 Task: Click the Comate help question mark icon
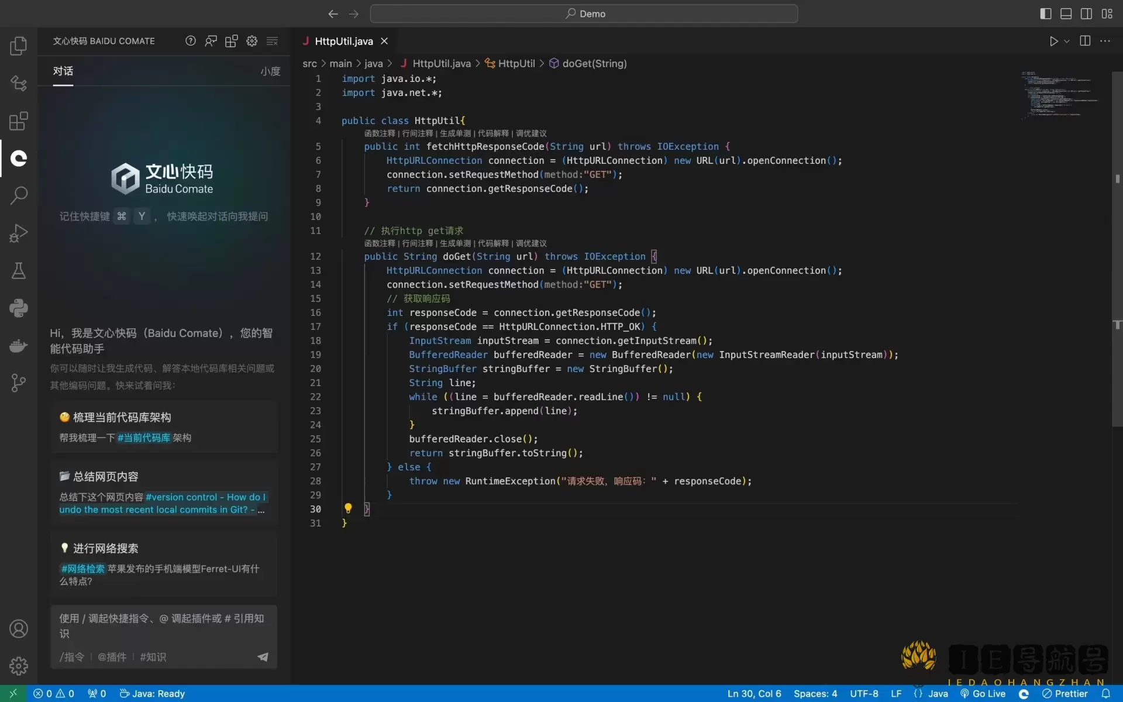click(x=191, y=41)
